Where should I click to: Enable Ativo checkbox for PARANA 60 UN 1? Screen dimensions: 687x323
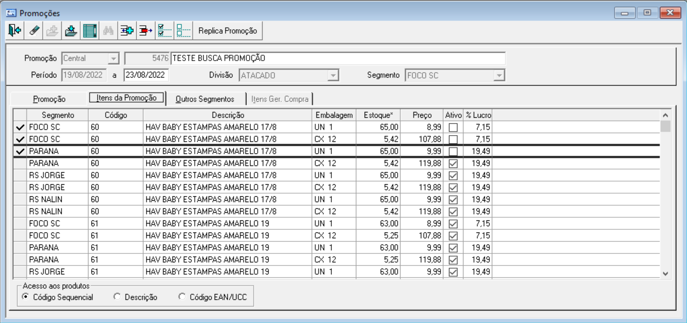[453, 152]
